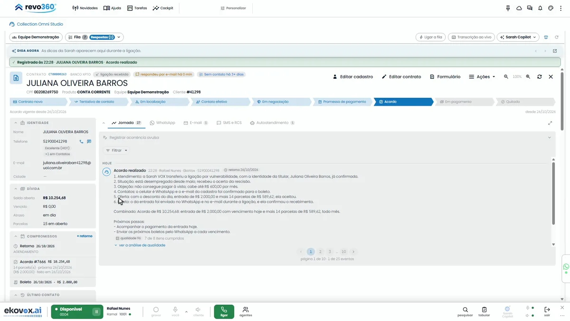Click Editar contrato

(401, 76)
